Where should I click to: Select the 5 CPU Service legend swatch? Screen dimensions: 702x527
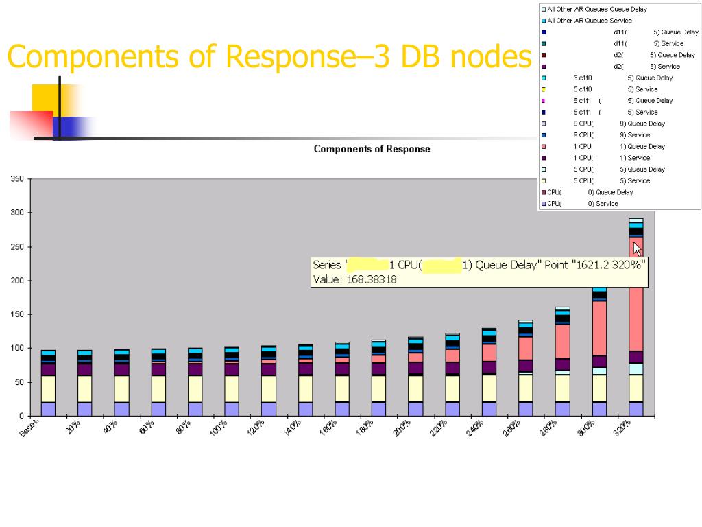point(544,181)
